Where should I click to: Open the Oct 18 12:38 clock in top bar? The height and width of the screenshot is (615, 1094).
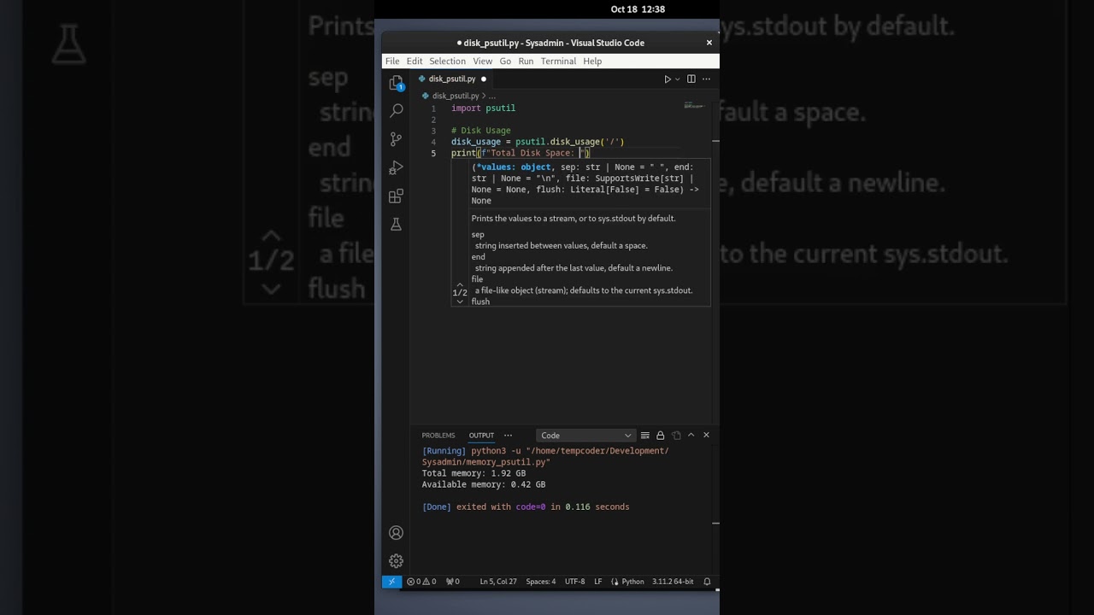pos(638,9)
